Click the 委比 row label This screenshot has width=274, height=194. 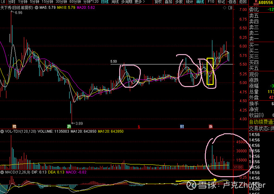point(254,10)
